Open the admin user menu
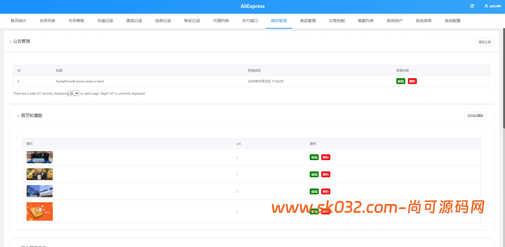Screen dimensions: 505x247 (x=493, y=6)
